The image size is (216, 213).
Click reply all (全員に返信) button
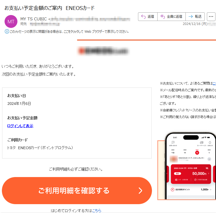[171, 17]
